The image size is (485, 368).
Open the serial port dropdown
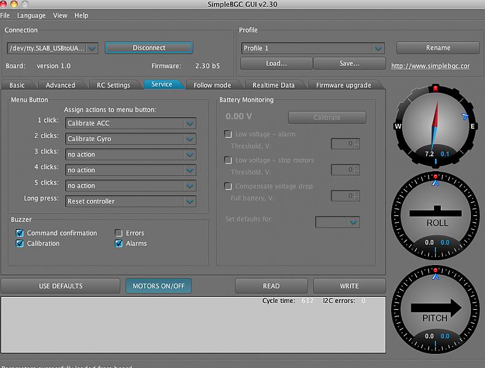coord(52,48)
